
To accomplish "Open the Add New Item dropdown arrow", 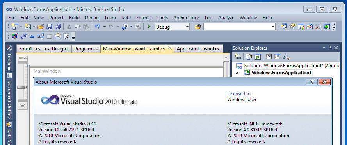I will coord(34,27).
